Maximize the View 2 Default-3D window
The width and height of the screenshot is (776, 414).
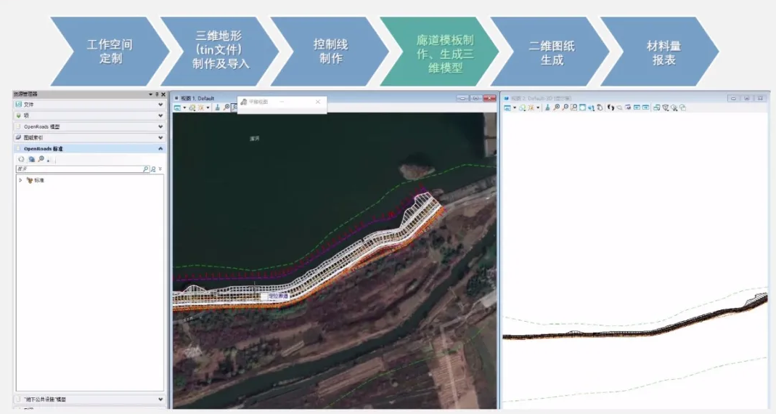[x=747, y=98]
